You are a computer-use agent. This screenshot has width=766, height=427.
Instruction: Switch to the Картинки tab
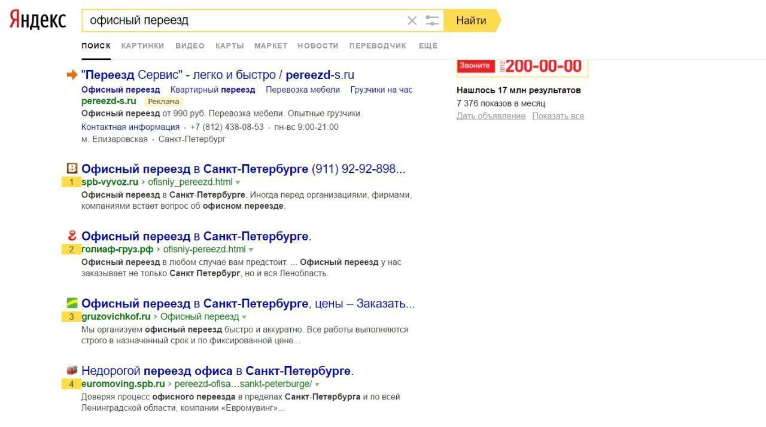click(142, 46)
